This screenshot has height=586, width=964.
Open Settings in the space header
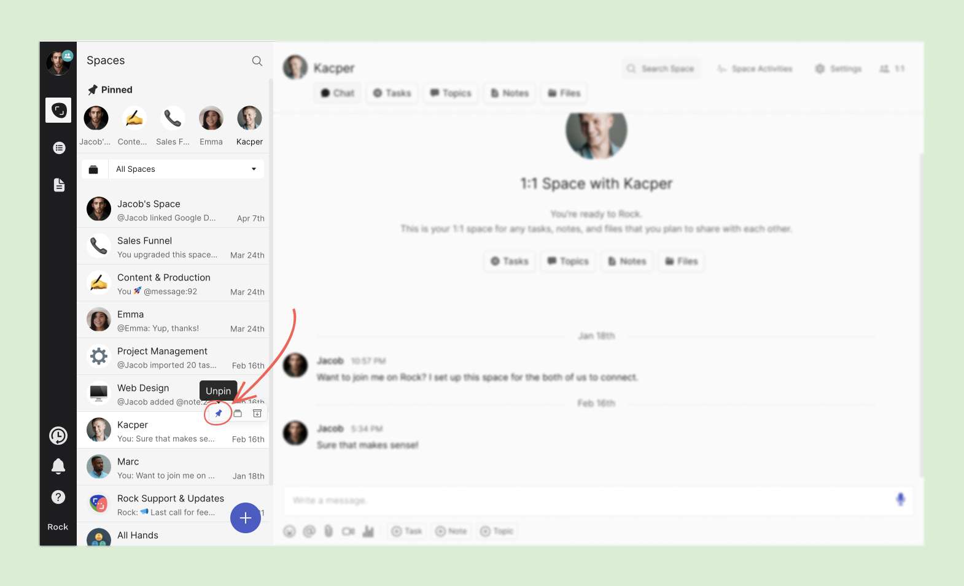click(x=838, y=69)
